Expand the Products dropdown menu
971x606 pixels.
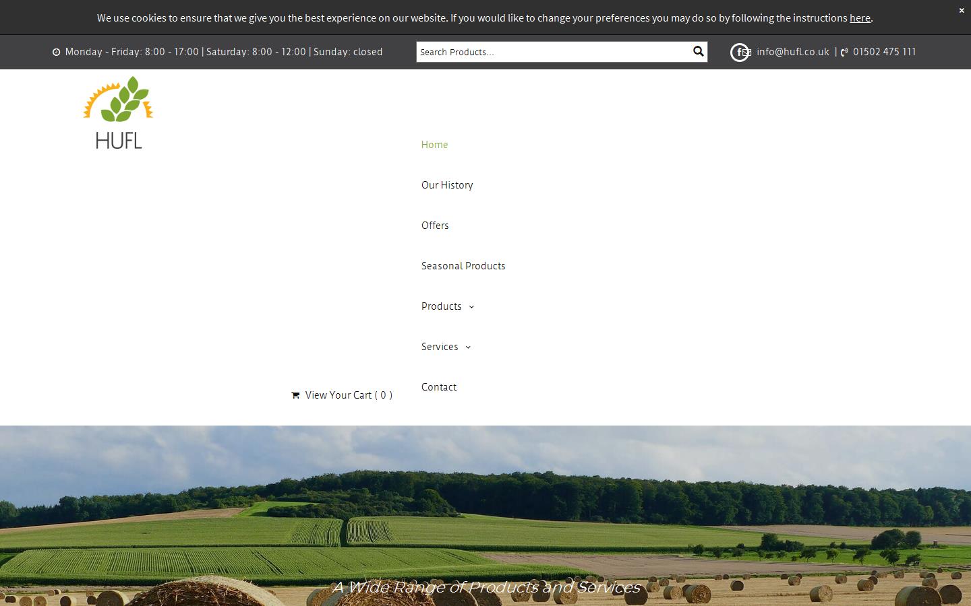[442, 306]
